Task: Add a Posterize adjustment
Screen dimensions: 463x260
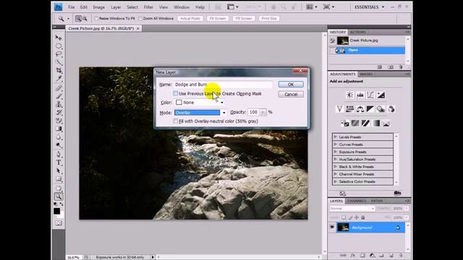Action: pyautogui.click(x=355, y=123)
